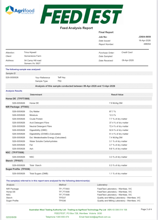Click 'Est. Metabolisable Energy (Calculated)' row

click(48, 137)
